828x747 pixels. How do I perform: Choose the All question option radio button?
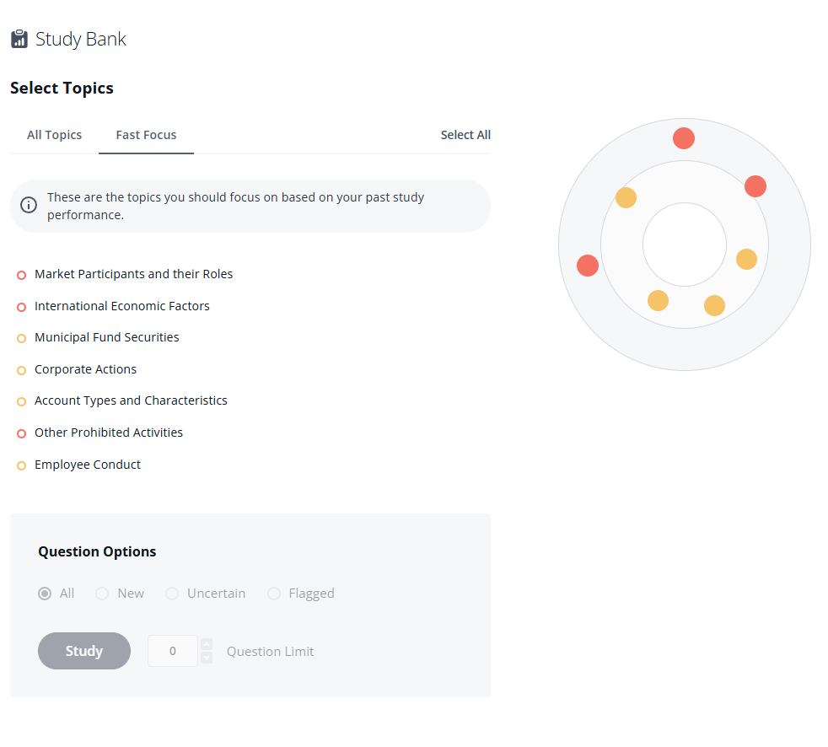(45, 594)
